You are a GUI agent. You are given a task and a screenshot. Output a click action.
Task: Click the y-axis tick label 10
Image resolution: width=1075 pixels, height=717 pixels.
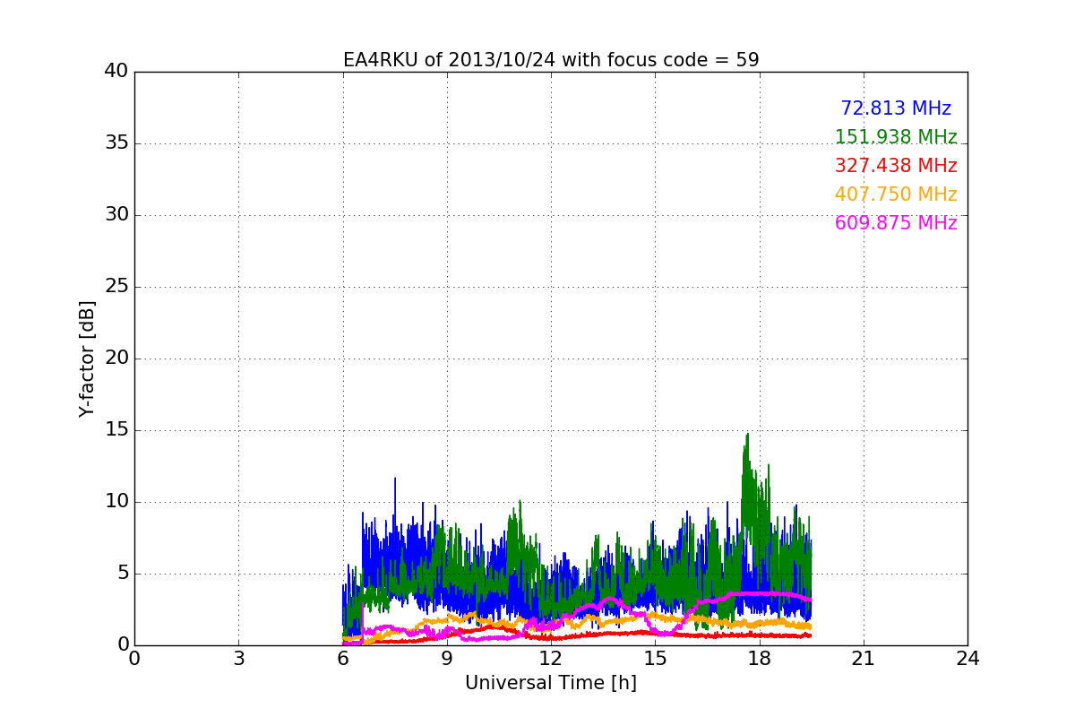pos(116,502)
